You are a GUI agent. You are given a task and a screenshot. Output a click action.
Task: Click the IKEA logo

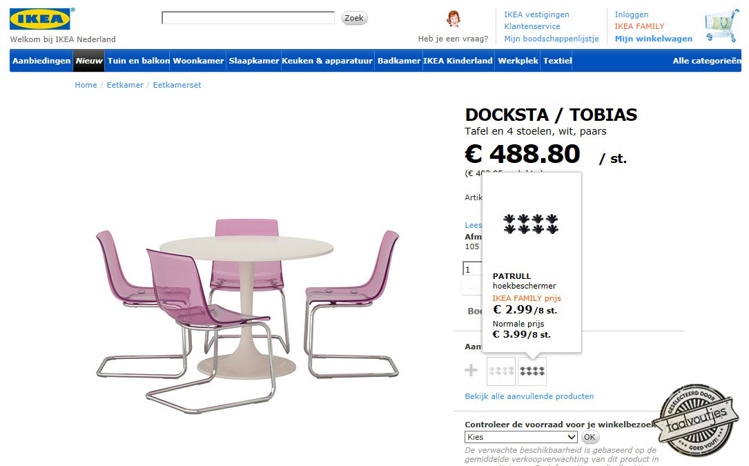coord(40,19)
